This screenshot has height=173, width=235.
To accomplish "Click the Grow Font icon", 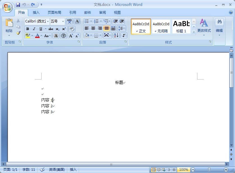I will [71, 36].
